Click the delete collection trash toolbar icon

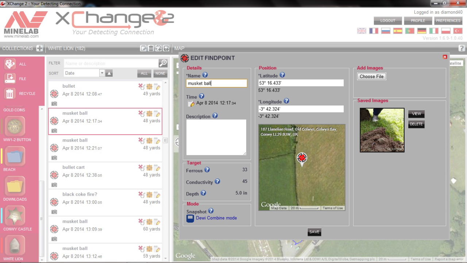coord(151,48)
